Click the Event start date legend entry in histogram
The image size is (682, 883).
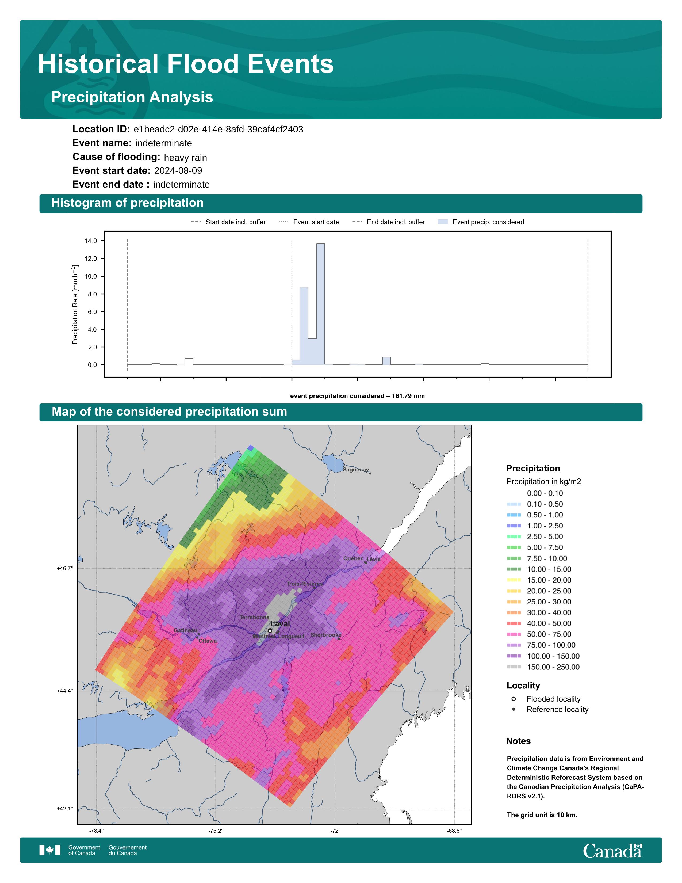[309, 222]
